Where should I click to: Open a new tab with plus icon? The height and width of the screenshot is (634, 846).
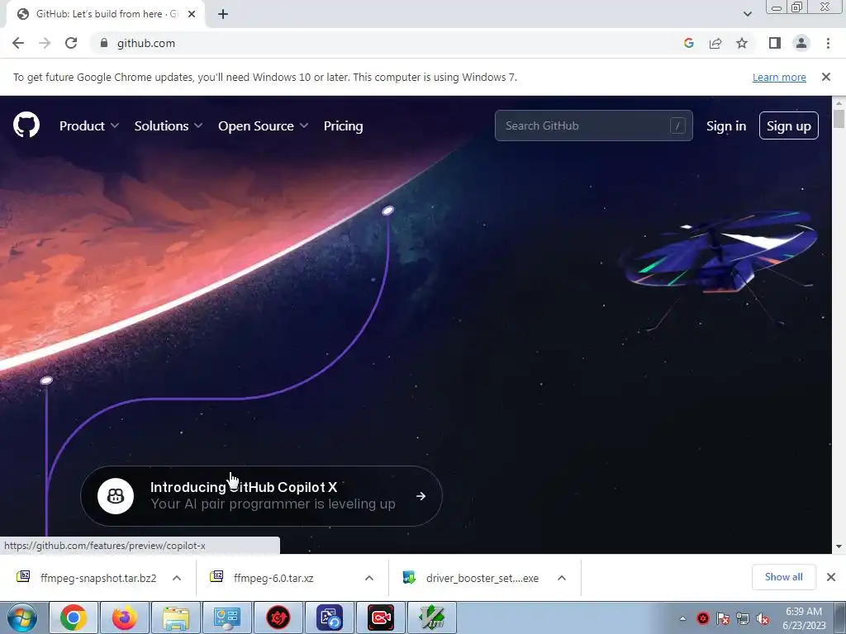223,15
